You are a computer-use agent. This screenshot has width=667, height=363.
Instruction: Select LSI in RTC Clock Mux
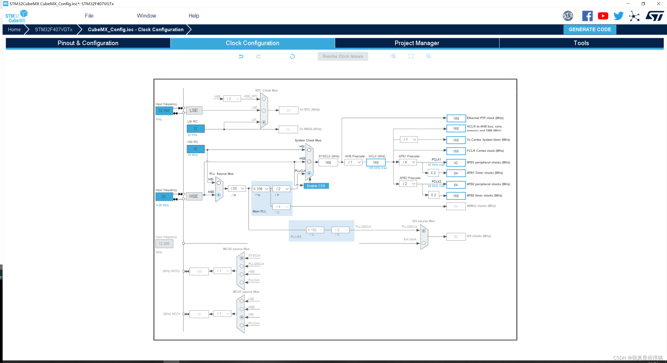point(264,122)
